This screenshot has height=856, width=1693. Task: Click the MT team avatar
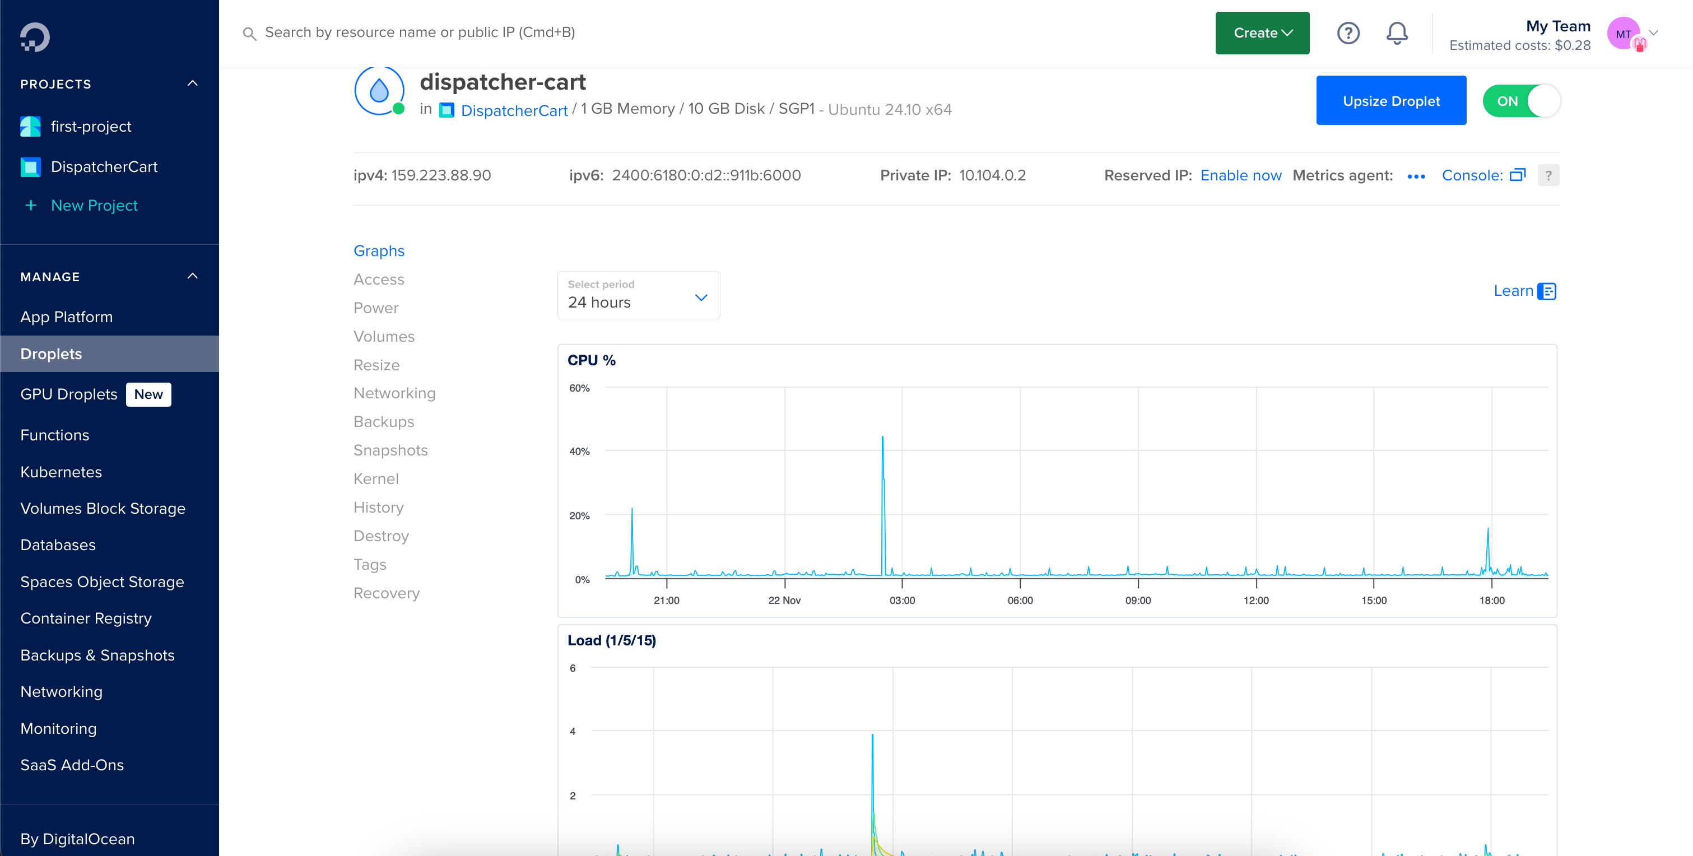pyautogui.click(x=1624, y=34)
